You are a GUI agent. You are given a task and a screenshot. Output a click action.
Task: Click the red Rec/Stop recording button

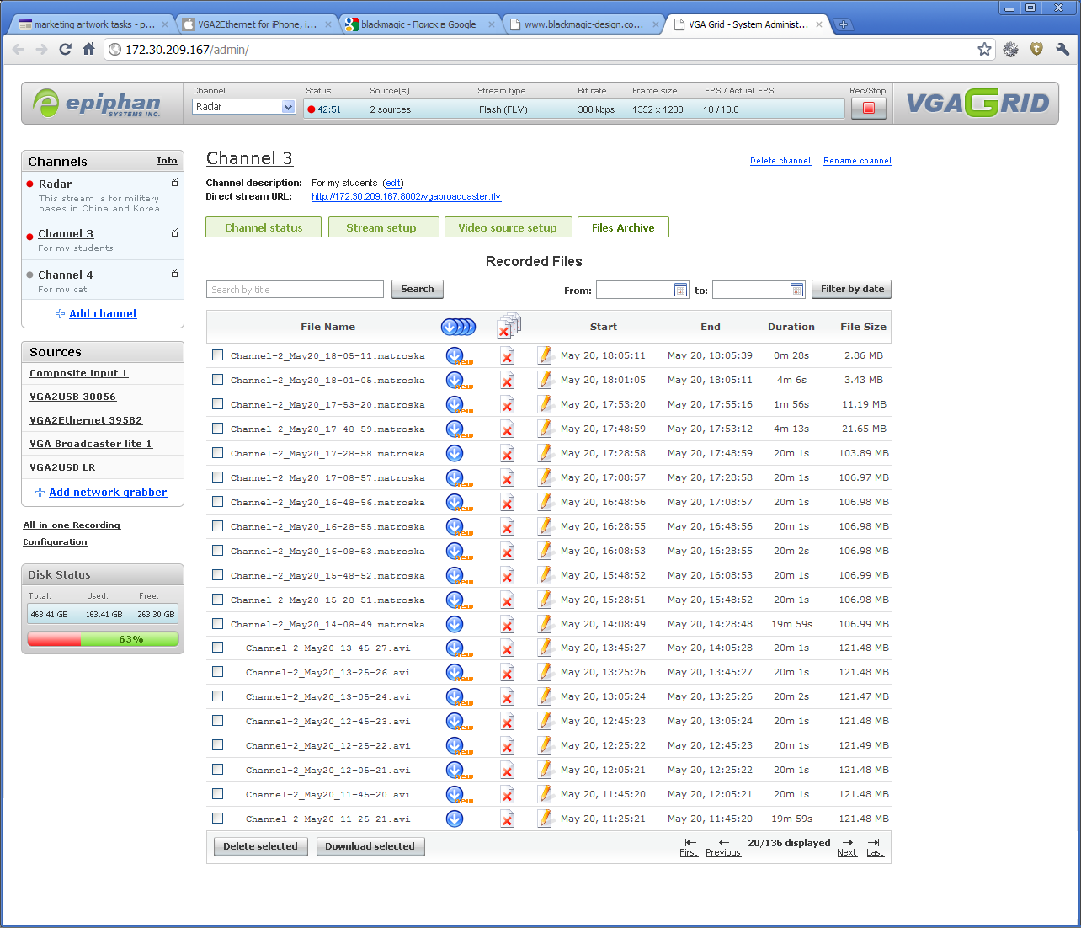[868, 109]
